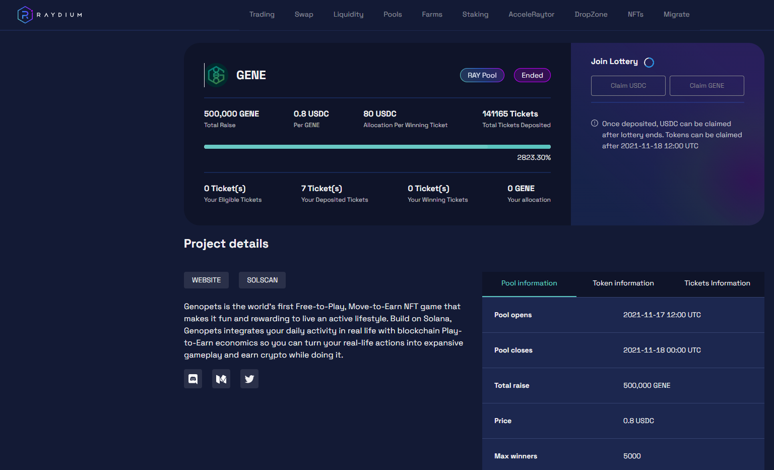Click the Pool closes date value
This screenshot has width=774, height=470.
coord(662,350)
